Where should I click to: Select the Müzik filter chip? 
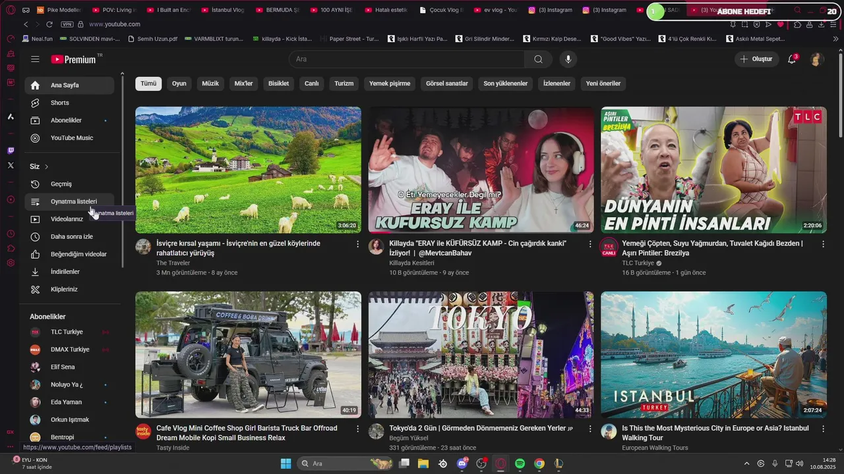(210, 84)
